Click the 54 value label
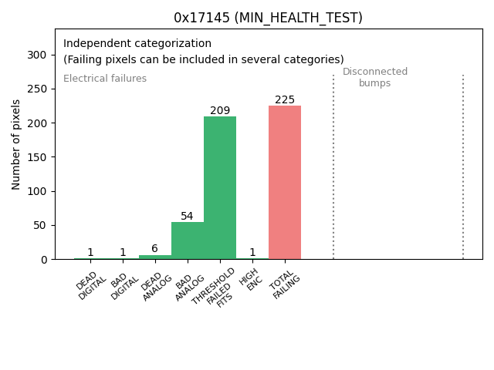 [x=188, y=217]
